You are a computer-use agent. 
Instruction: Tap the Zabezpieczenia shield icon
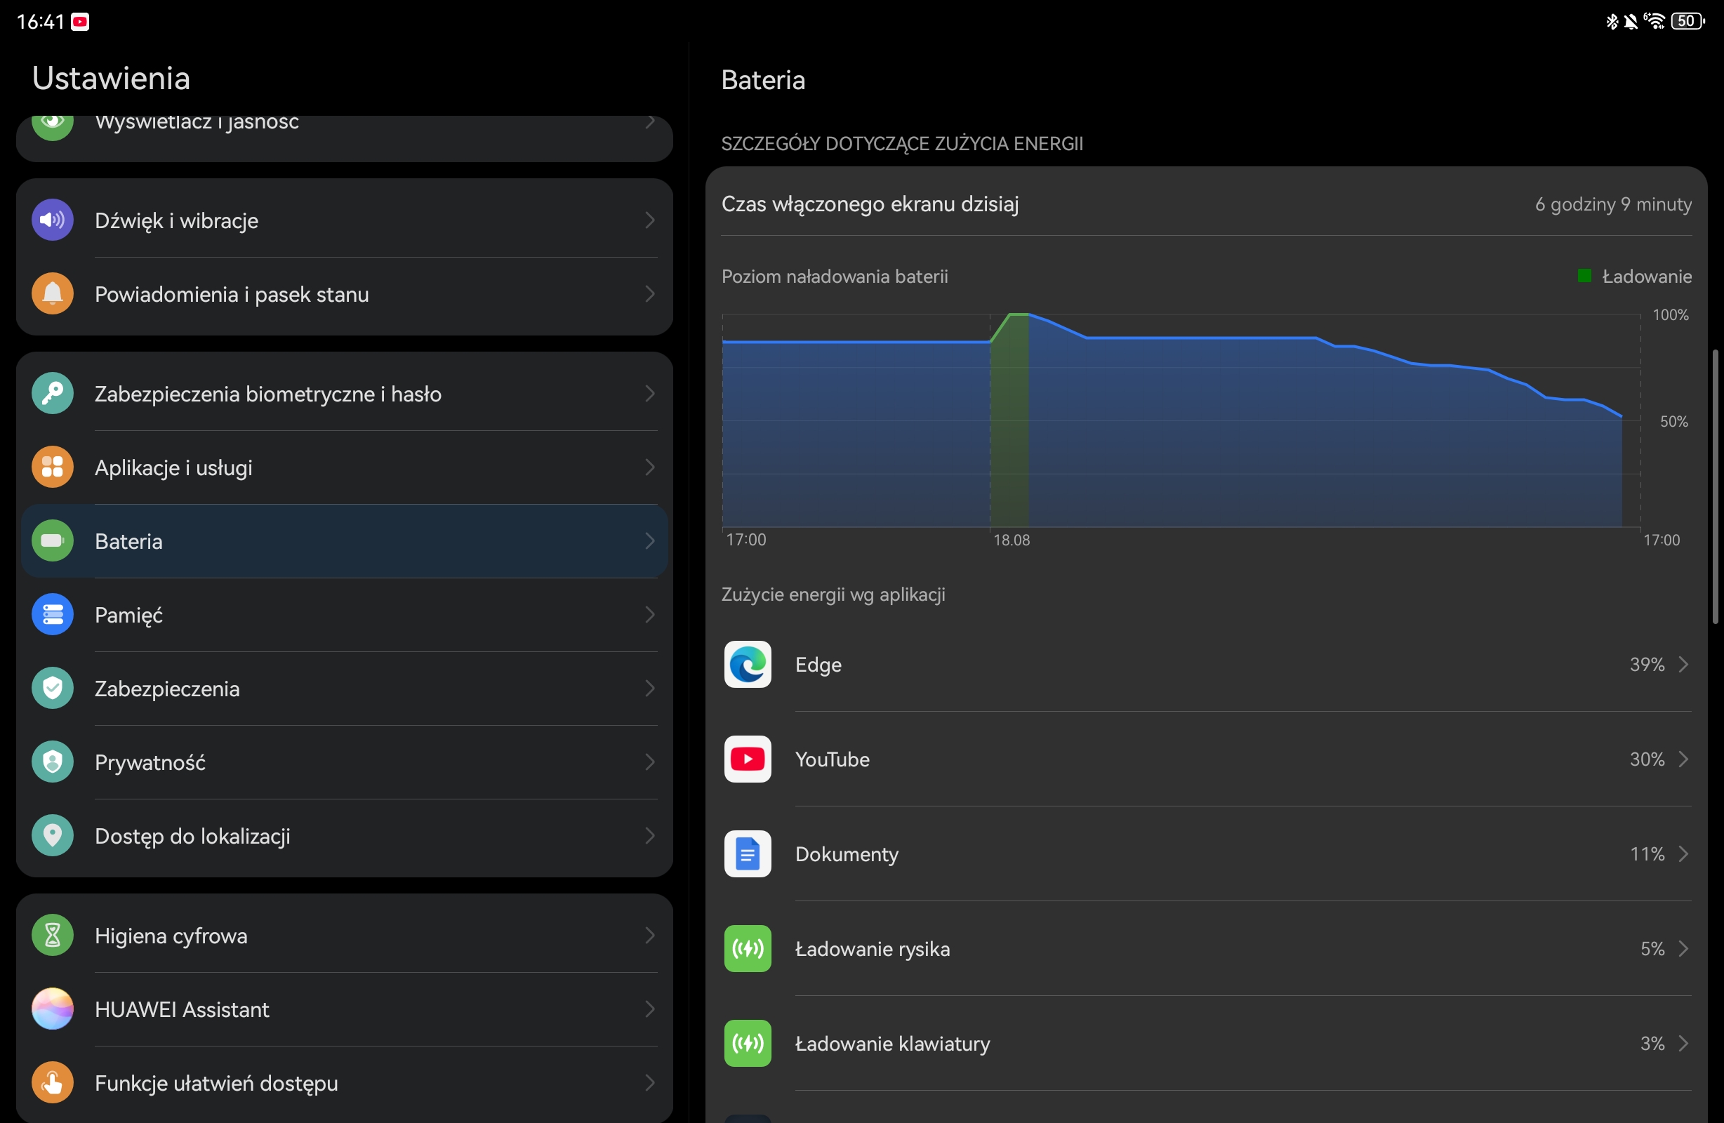click(52, 689)
